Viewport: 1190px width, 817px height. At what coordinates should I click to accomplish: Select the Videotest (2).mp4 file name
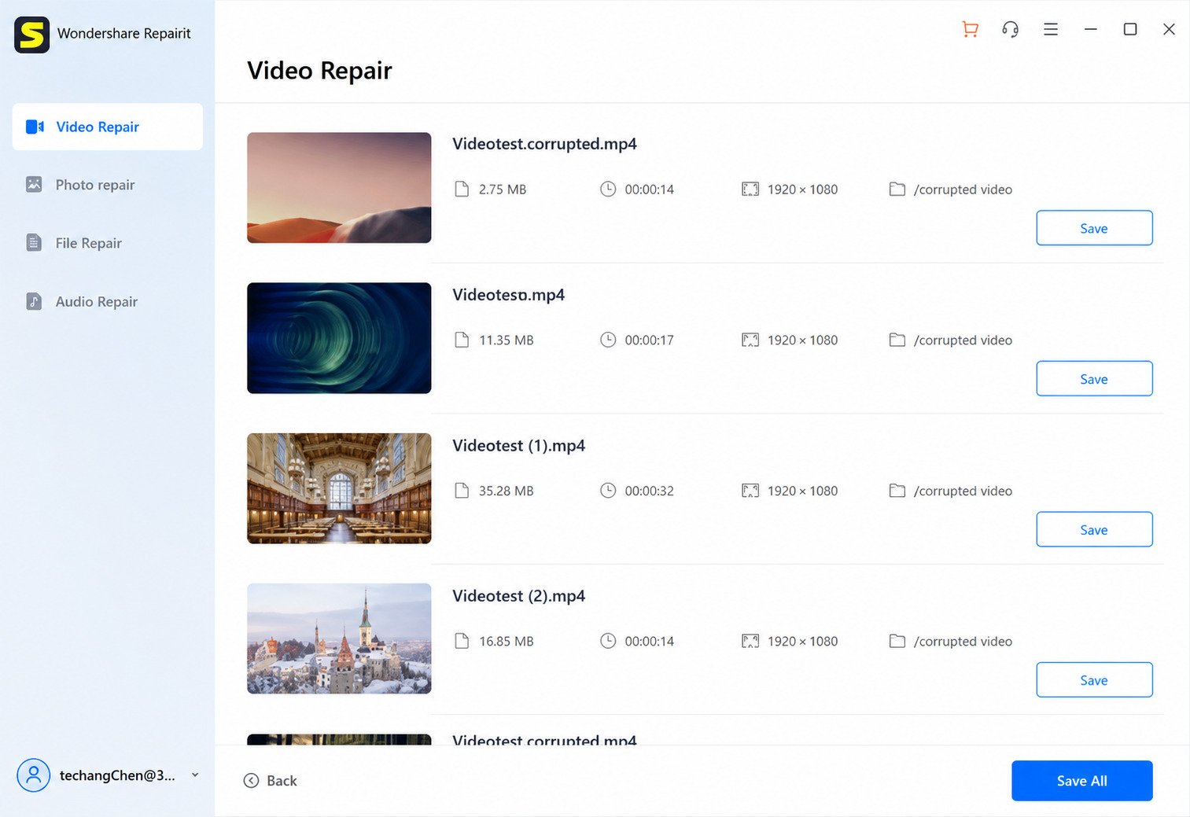coord(518,596)
